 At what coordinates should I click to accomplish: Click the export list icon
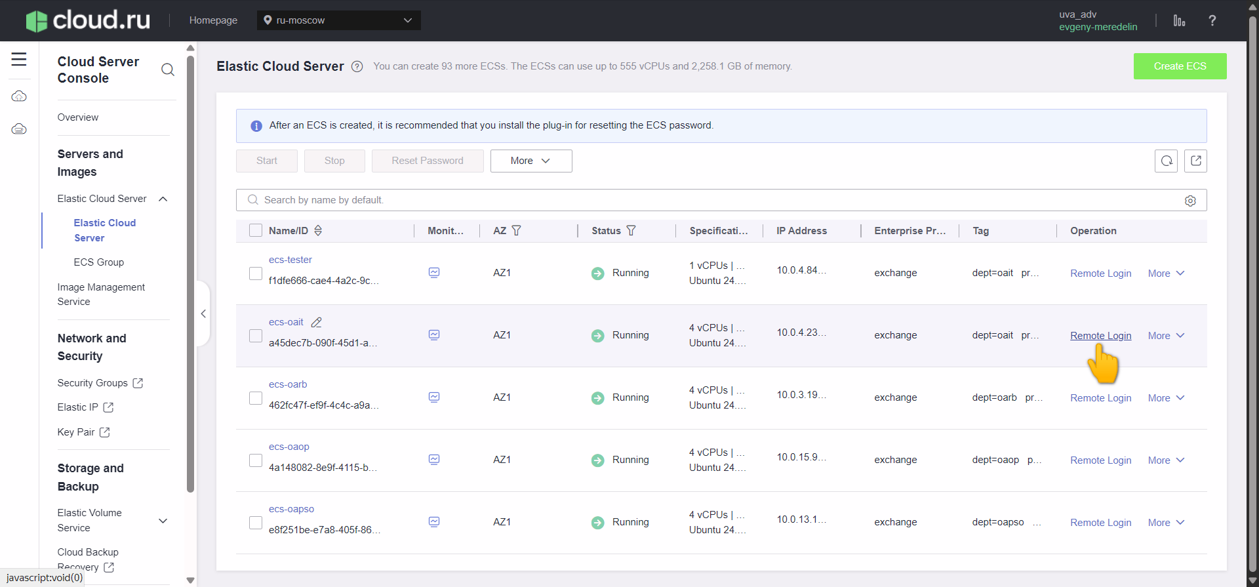pyautogui.click(x=1195, y=161)
